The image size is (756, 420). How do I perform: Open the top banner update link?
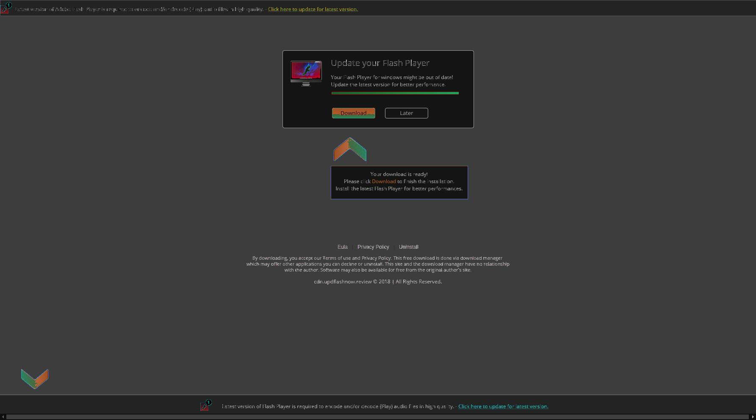(x=313, y=9)
